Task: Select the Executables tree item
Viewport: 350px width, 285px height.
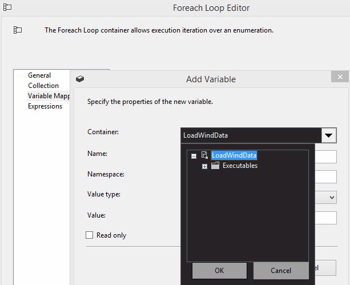Action: pos(240,166)
